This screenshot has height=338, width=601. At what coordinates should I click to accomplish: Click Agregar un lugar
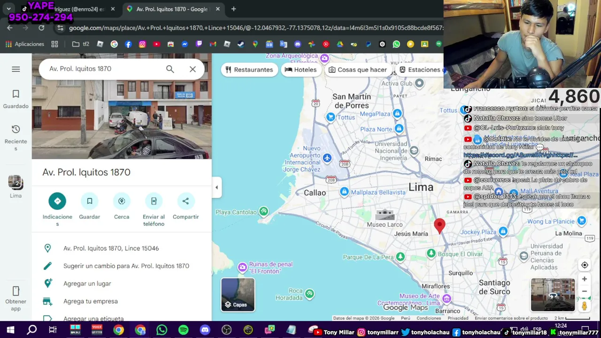(x=122, y=284)
